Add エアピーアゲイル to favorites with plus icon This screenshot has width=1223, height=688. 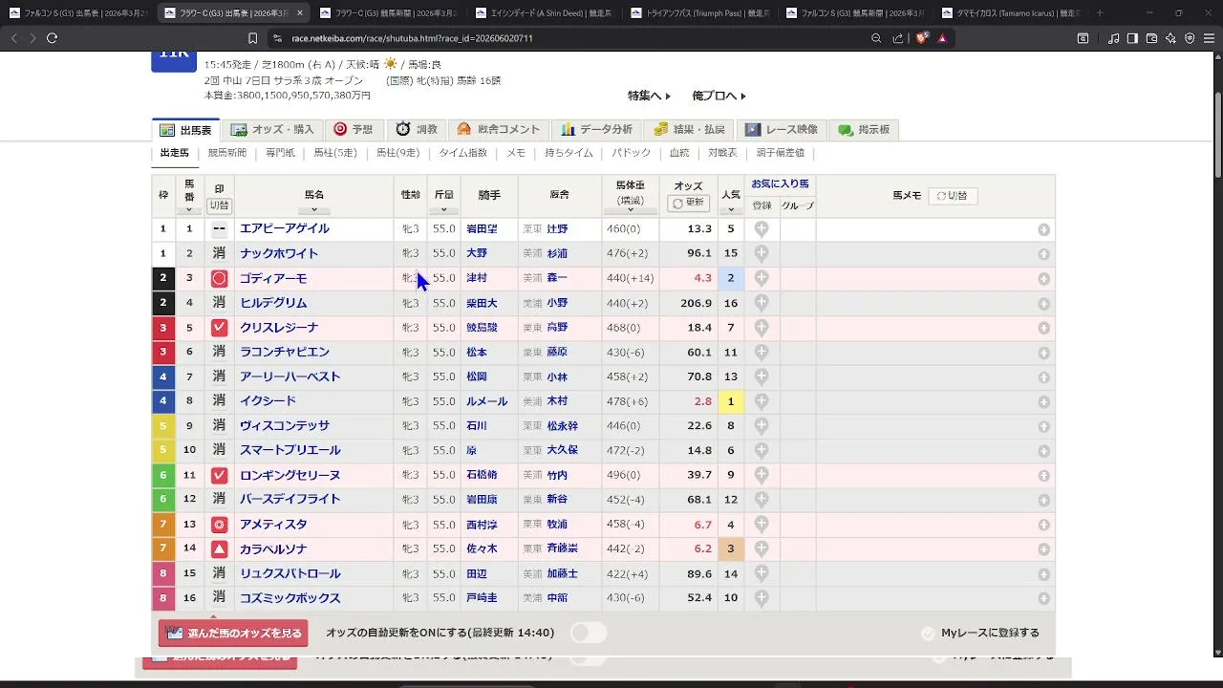(762, 229)
